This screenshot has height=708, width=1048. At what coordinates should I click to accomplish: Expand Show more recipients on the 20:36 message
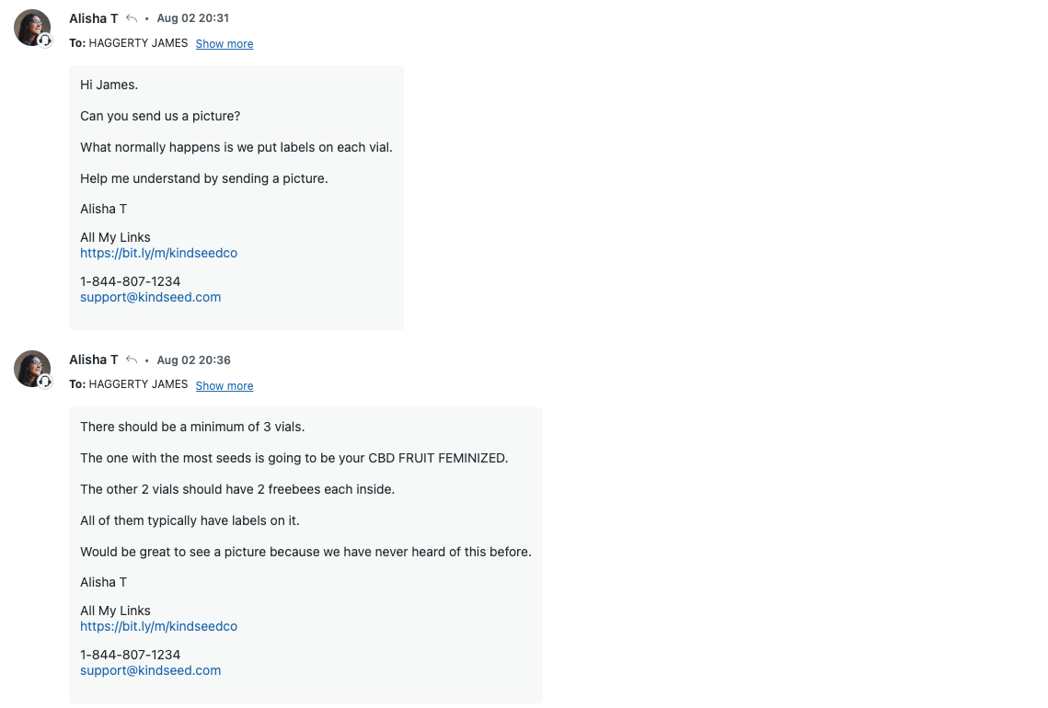tap(224, 386)
